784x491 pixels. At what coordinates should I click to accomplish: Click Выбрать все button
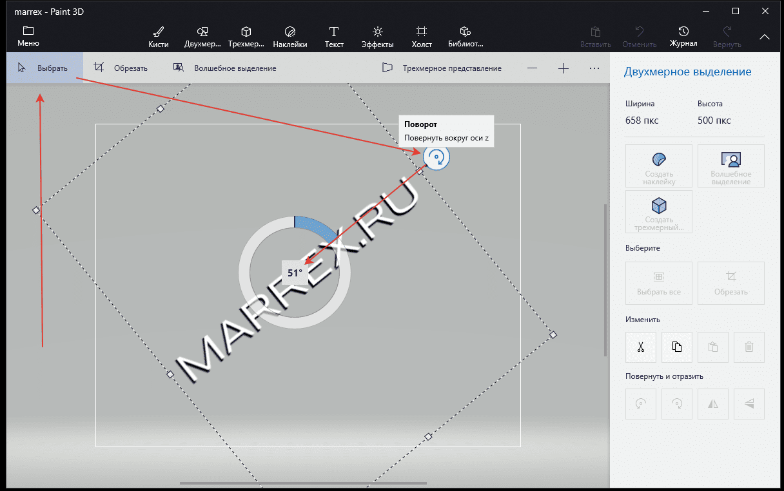click(x=659, y=283)
